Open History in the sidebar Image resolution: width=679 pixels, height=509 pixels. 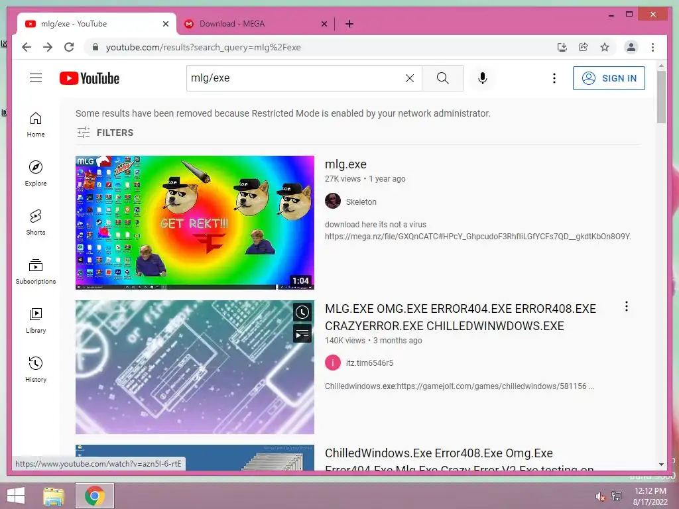tap(36, 369)
